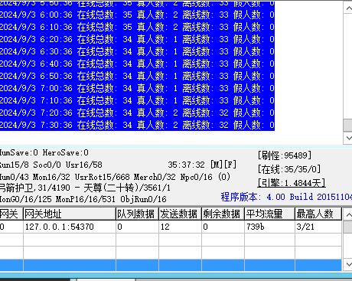Click the HeroSave:0 status text
The height and width of the screenshot is (281, 352).
click(x=66, y=152)
